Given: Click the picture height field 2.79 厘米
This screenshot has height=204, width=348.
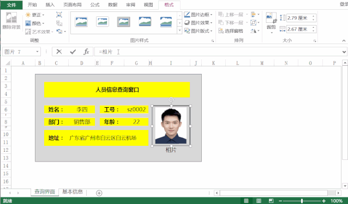Looking at the screenshot, I should click(299, 18).
